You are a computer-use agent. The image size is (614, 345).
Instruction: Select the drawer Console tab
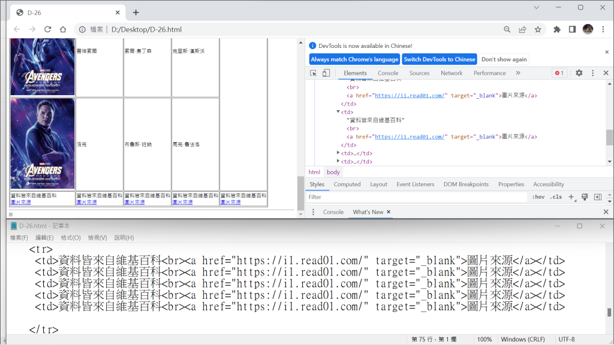point(333,212)
